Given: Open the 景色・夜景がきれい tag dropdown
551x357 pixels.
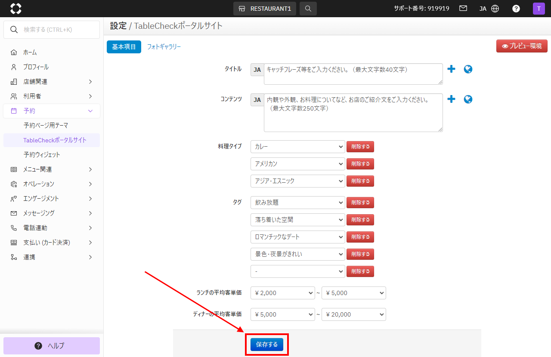Looking at the screenshot, I should [x=298, y=254].
